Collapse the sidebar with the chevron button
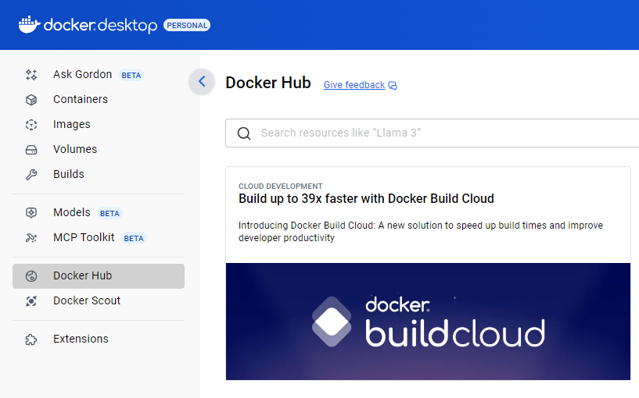639x398 pixels. pos(202,81)
